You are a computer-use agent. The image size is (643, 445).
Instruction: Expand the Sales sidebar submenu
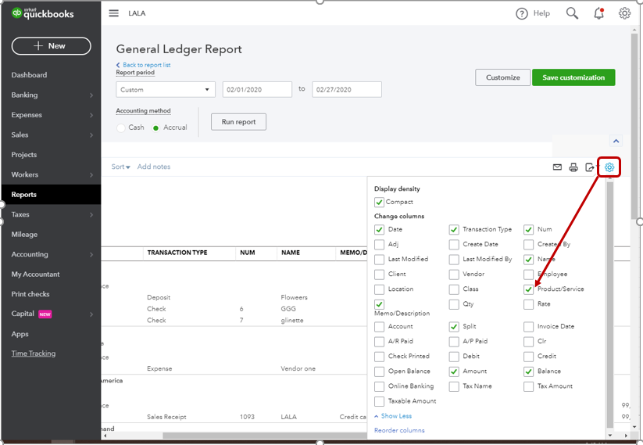pyautogui.click(x=91, y=135)
